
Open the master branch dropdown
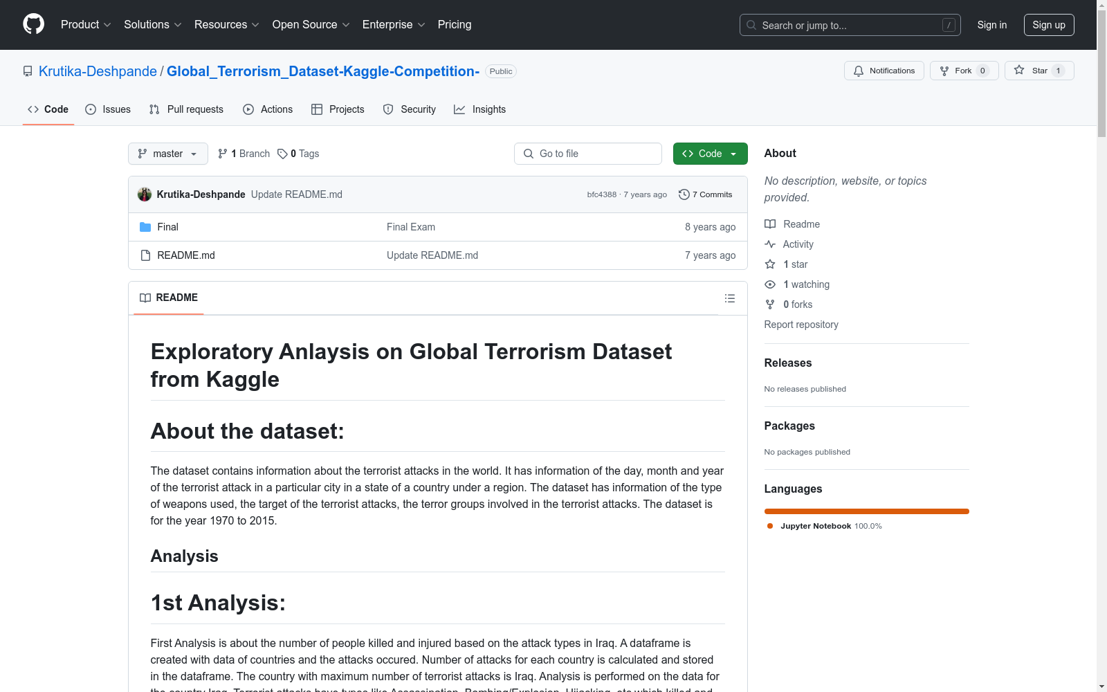[x=168, y=154]
